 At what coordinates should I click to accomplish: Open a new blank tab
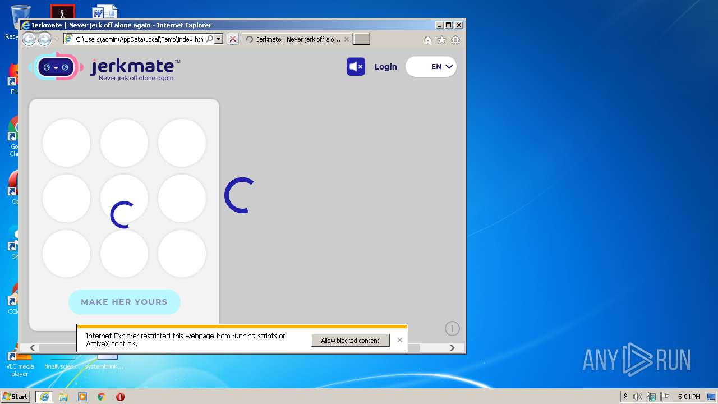point(362,39)
